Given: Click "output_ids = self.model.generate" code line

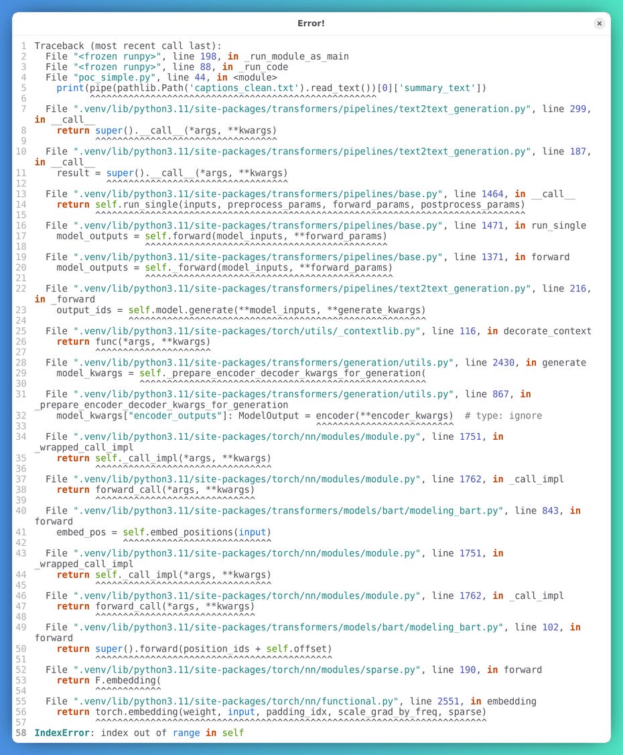Looking at the screenshot, I should point(241,310).
